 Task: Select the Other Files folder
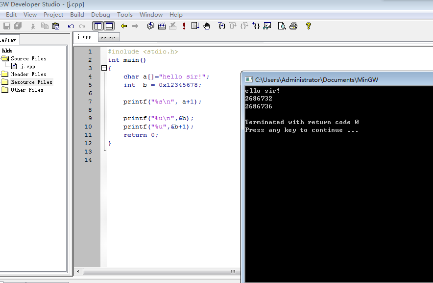click(27, 90)
